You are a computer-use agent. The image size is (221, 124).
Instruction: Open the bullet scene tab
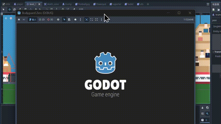[129, 4]
